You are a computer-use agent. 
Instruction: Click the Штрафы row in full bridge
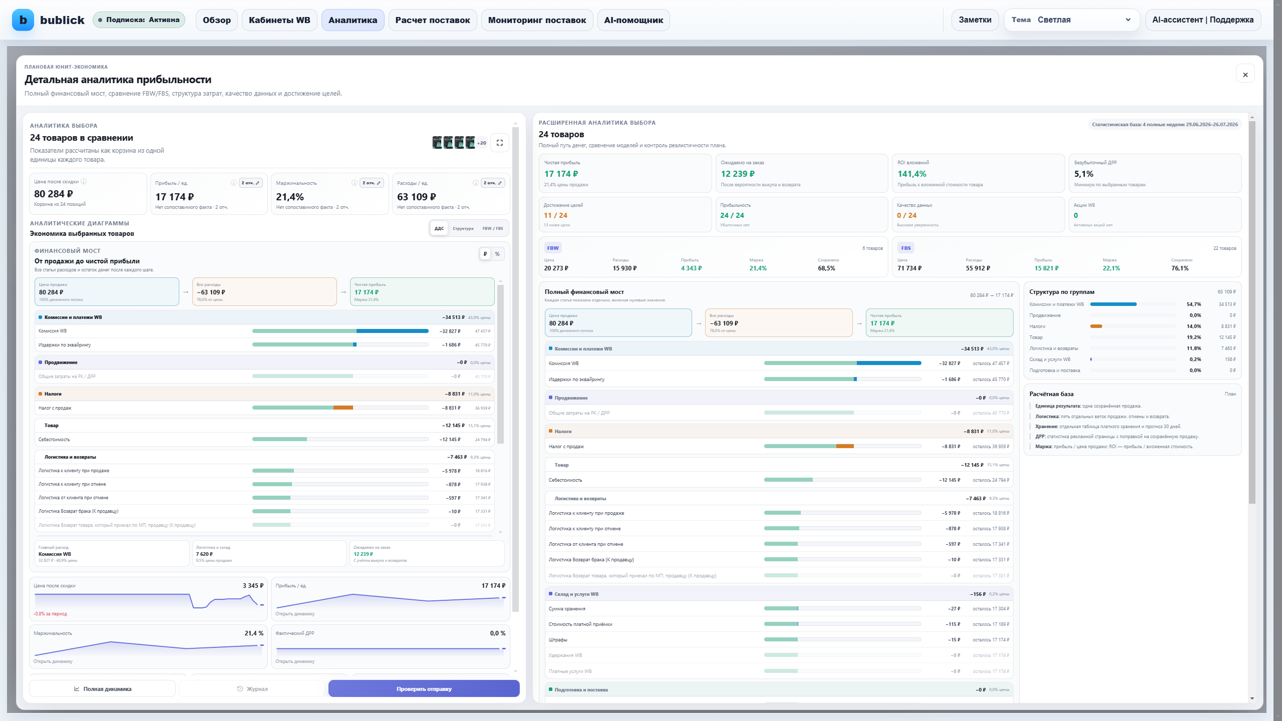pos(779,640)
